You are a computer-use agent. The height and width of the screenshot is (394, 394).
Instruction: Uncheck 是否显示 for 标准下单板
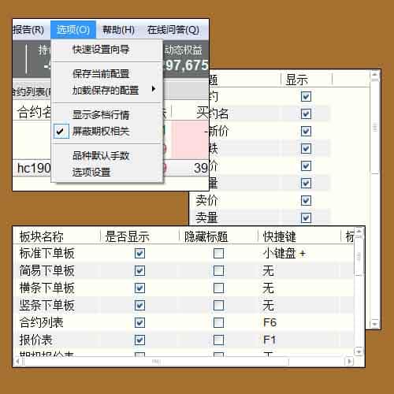click(139, 254)
